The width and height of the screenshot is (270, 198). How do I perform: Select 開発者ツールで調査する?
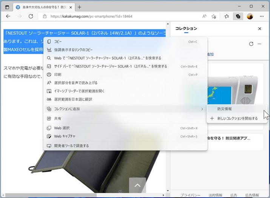125,146
